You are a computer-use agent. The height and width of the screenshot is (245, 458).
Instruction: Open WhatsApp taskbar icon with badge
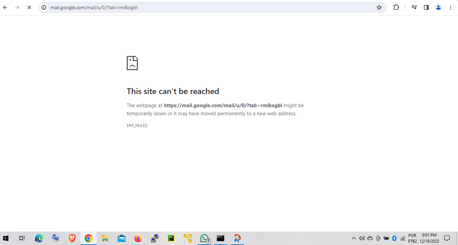[x=205, y=238]
